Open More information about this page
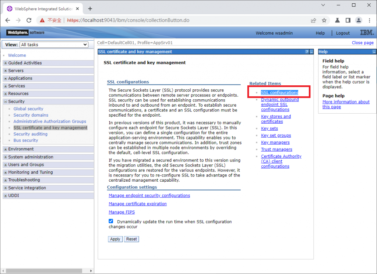Viewport: 377px width, 274px height. click(x=346, y=104)
